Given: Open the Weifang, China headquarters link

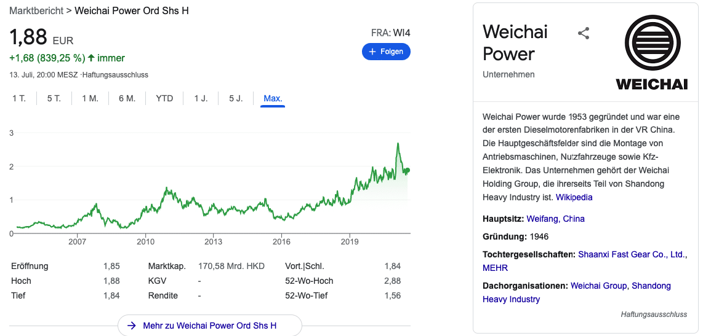Looking at the screenshot, I should [555, 219].
